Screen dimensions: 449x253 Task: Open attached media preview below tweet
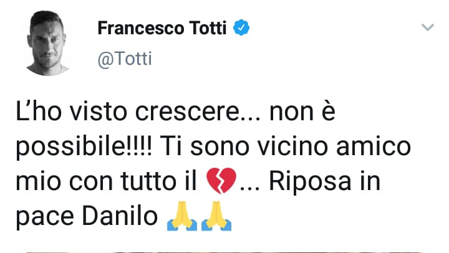click(224, 251)
